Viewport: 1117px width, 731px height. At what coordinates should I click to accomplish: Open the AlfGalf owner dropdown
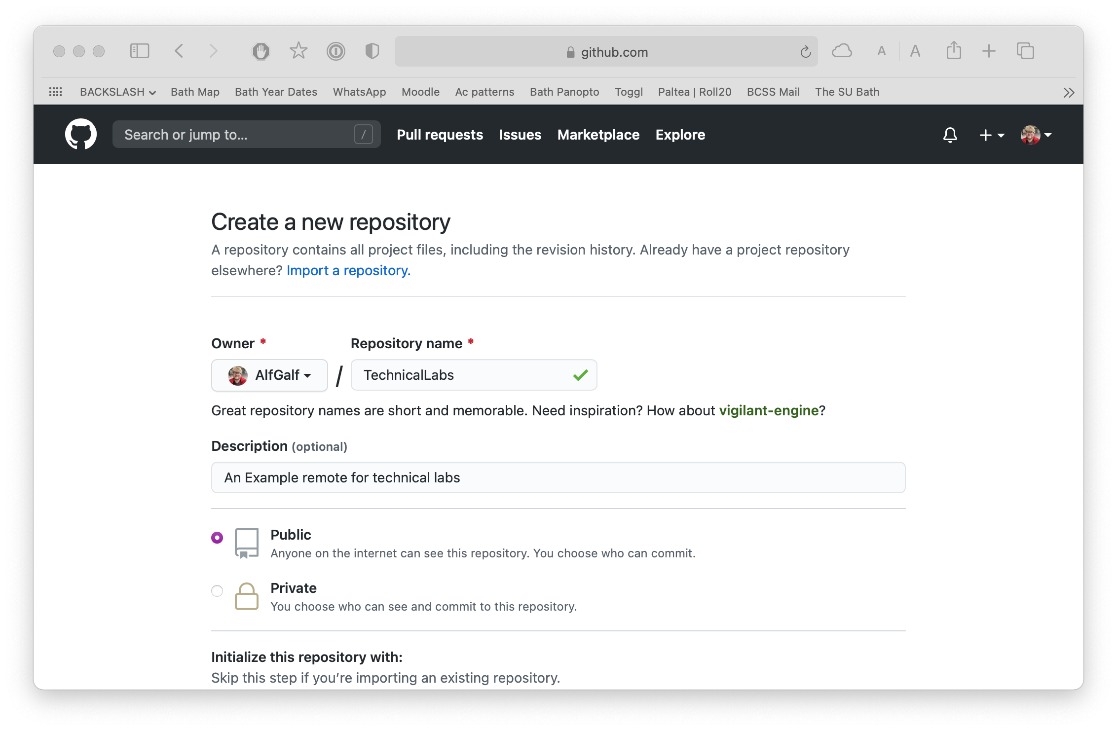[x=269, y=375]
